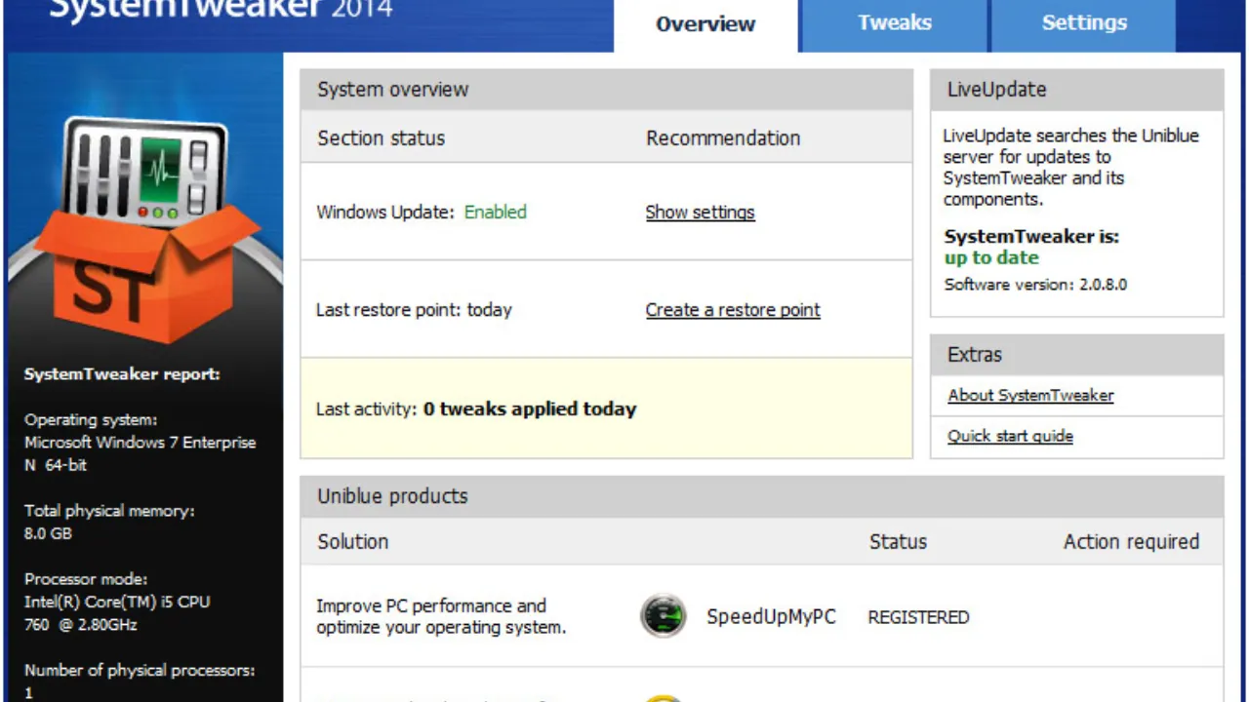Click 0 tweaks applied today message
Screen dimensions: 1249x702
pos(530,409)
